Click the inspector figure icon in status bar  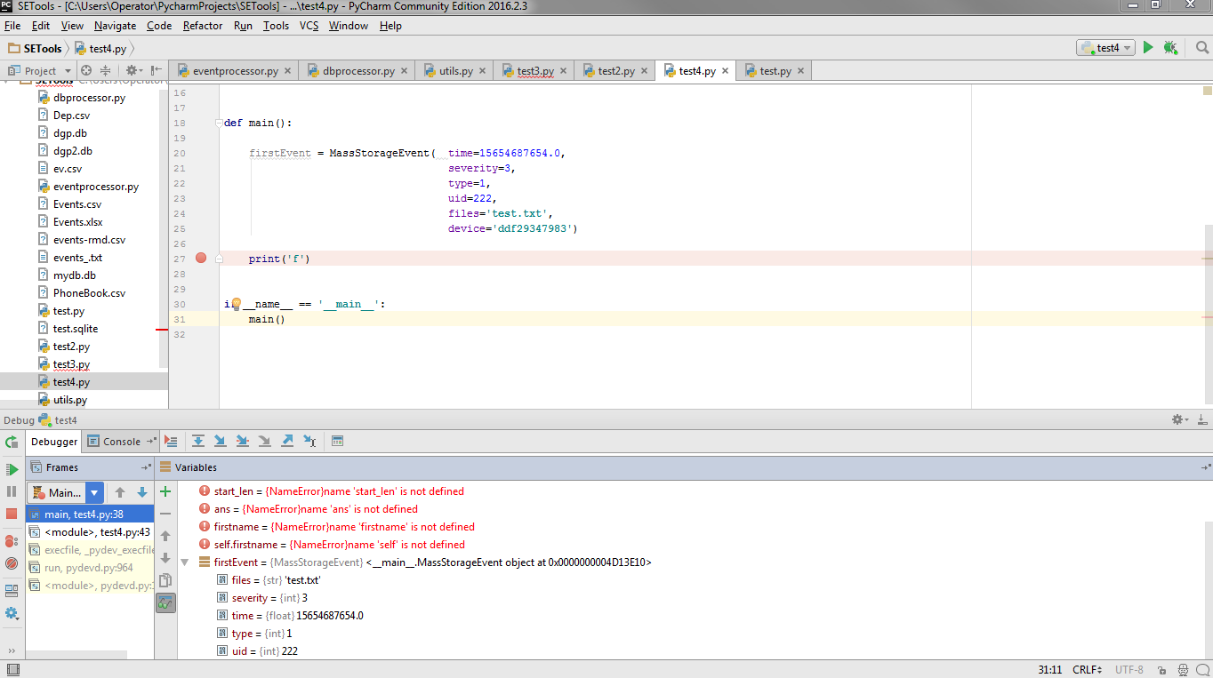1183,669
